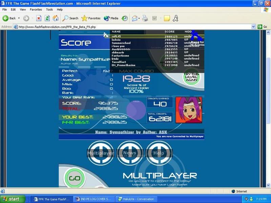Launch the Messenger running-man icon
Image resolution: width=271 pixels, height=203 pixels.
pyautogui.click(x=175, y=18)
